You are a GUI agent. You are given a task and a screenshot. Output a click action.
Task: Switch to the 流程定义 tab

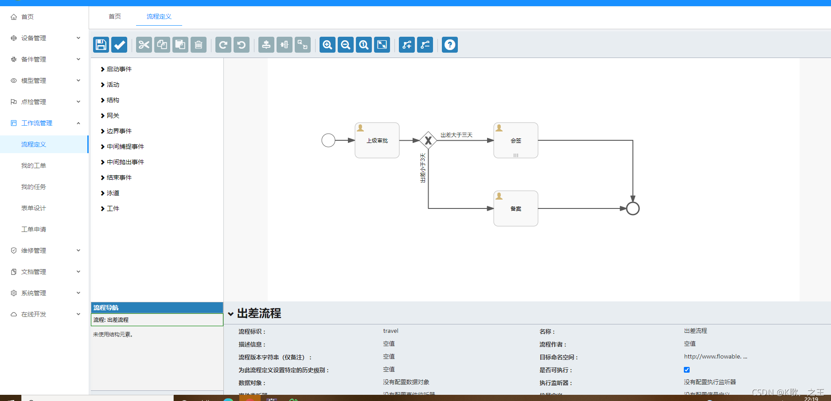point(159,16)
